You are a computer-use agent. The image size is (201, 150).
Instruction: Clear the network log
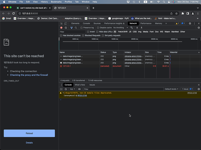(66, 28)
